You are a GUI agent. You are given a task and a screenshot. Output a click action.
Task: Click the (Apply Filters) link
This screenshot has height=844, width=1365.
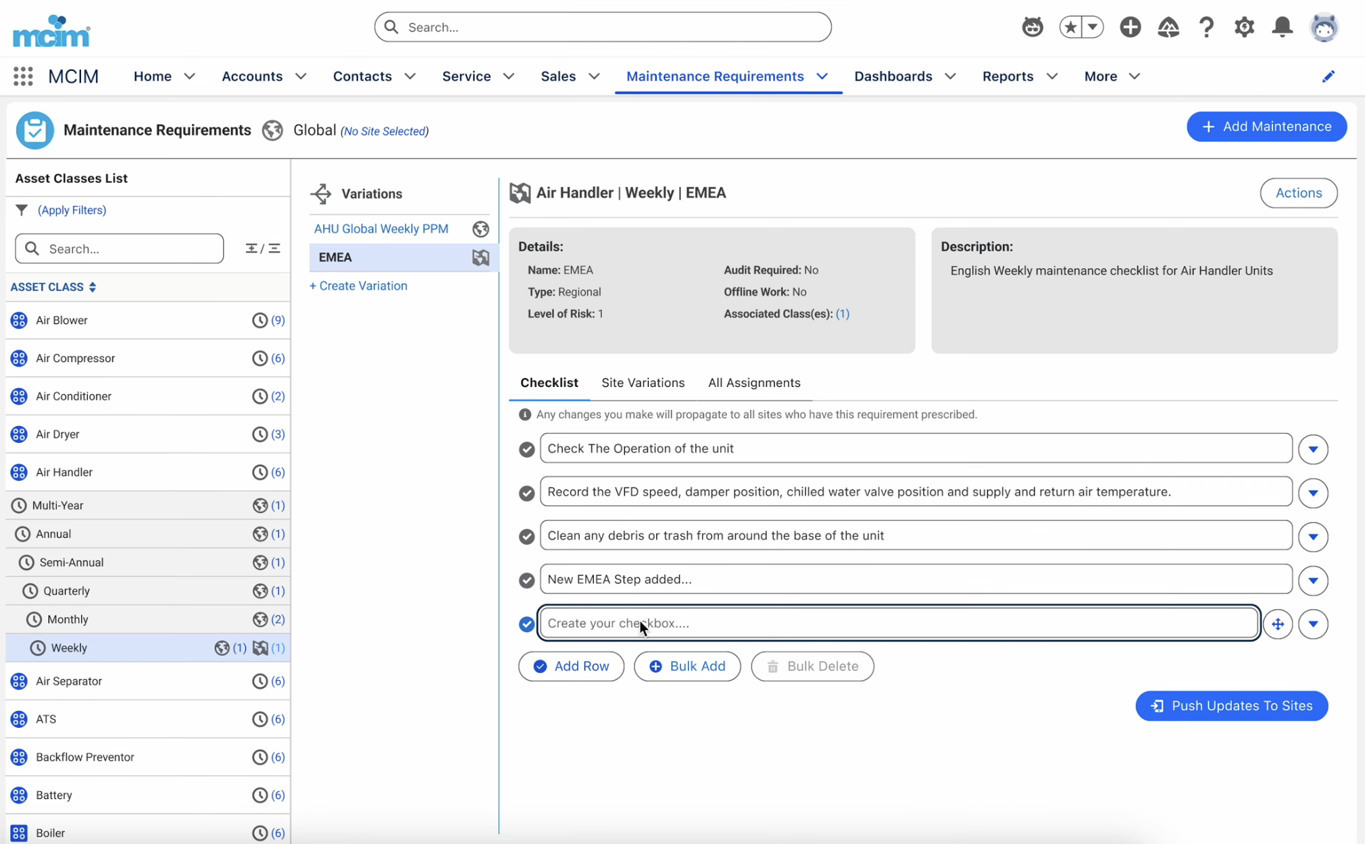[x=72, y=210]
